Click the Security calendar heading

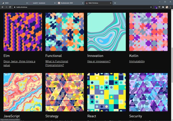coord(135,116)
